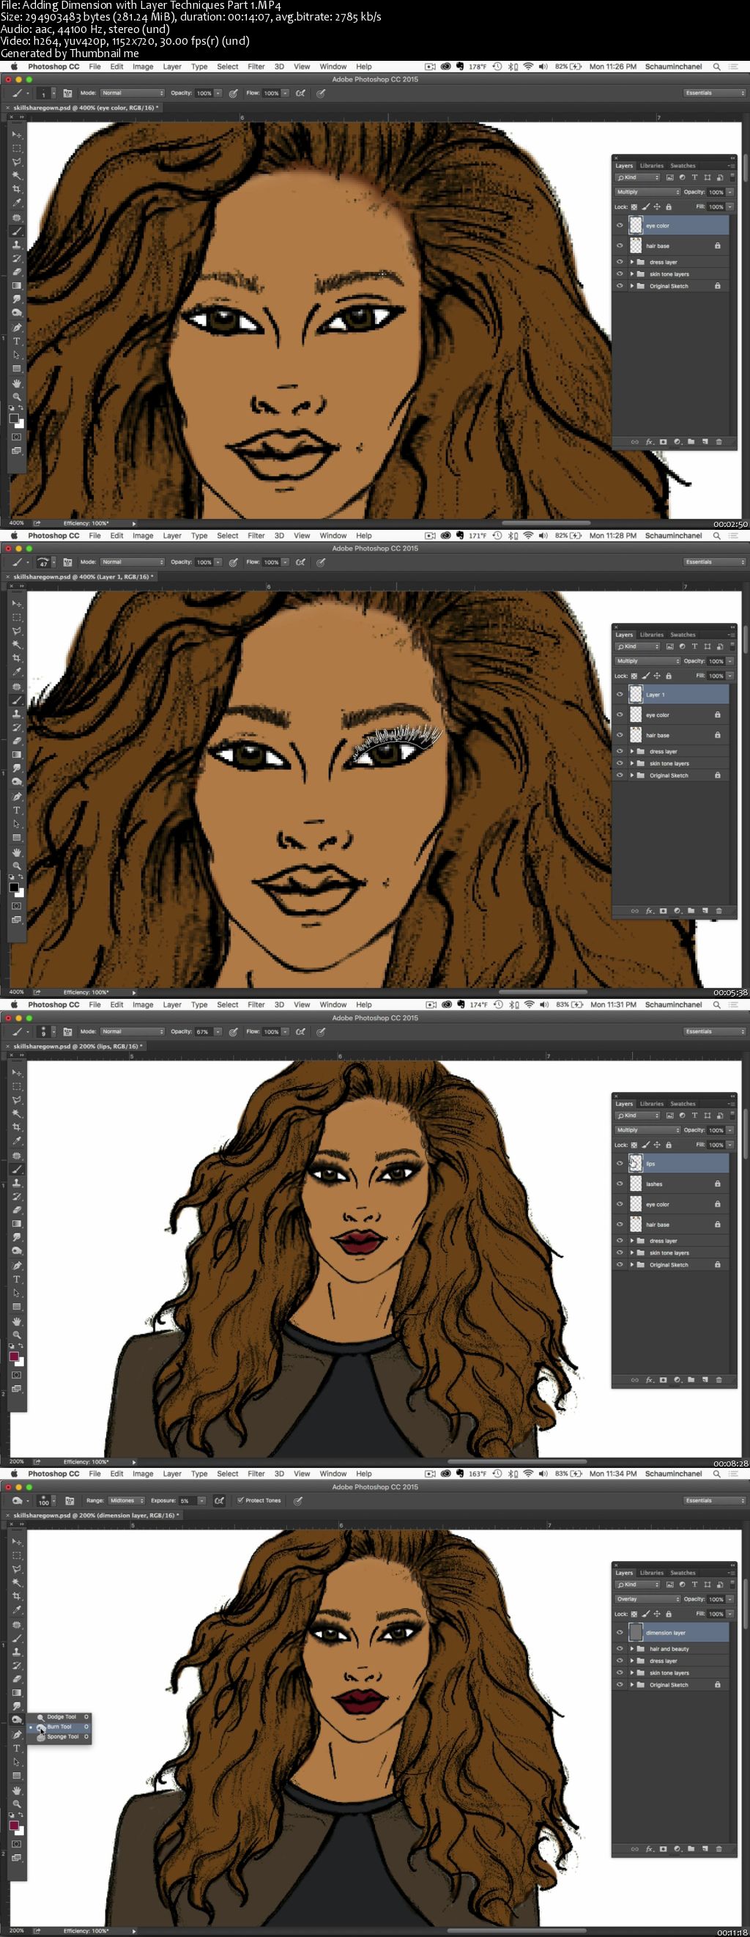Choose Burn Tool in the tool flyout
Screen dimensions: 750x1937
59,1727
